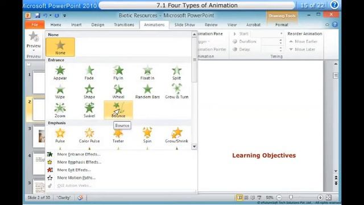Open the File tab
The image size is (364, 205).
click(x=35, y=24)
